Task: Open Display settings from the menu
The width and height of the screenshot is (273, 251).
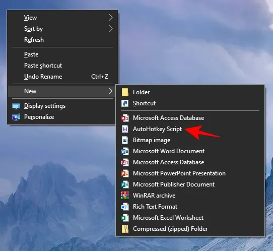Action: [x=62, y=106]
